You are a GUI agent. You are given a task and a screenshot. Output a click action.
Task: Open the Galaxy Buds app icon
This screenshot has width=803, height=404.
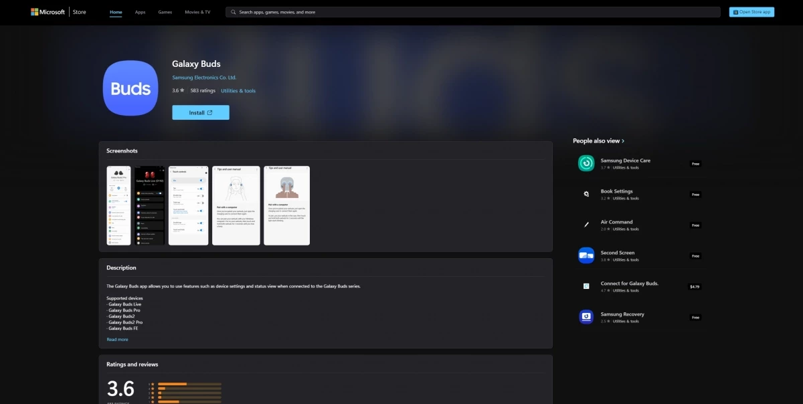[130, 88]
